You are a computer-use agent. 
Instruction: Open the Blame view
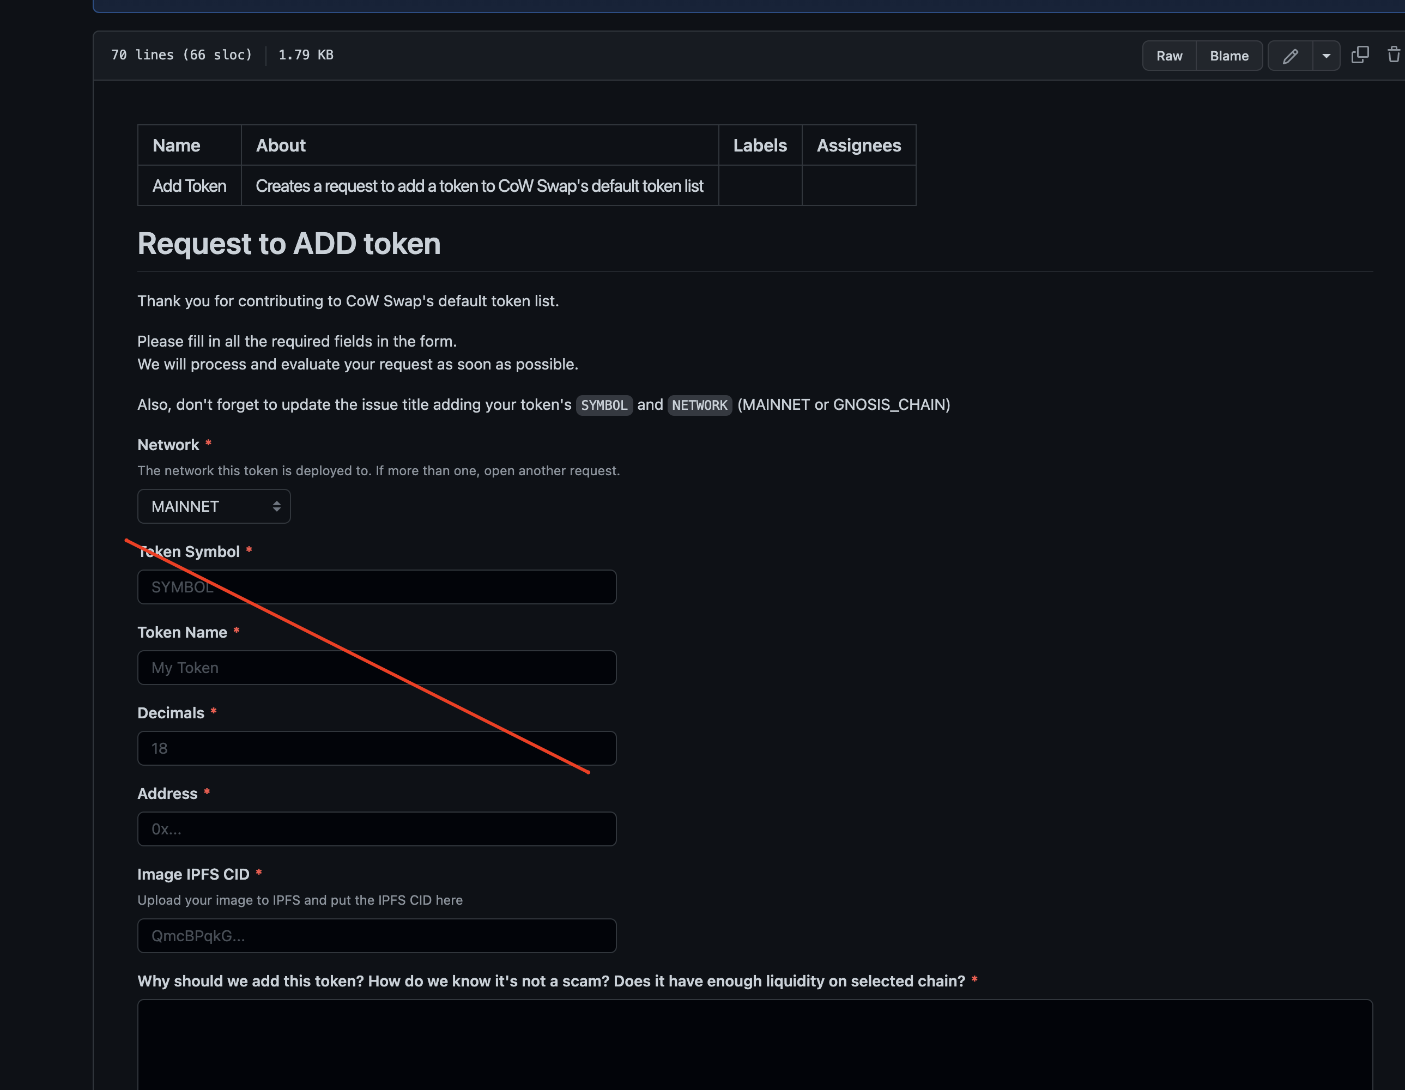(1229, 56)
